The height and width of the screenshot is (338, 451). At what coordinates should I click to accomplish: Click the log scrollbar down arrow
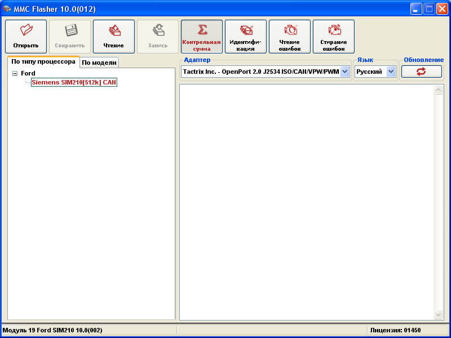439,315
